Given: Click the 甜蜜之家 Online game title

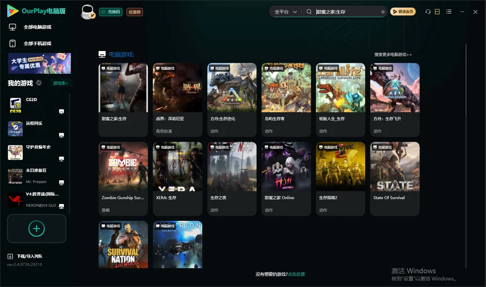Looking at the screenshot, I should [x=279, y=198].
